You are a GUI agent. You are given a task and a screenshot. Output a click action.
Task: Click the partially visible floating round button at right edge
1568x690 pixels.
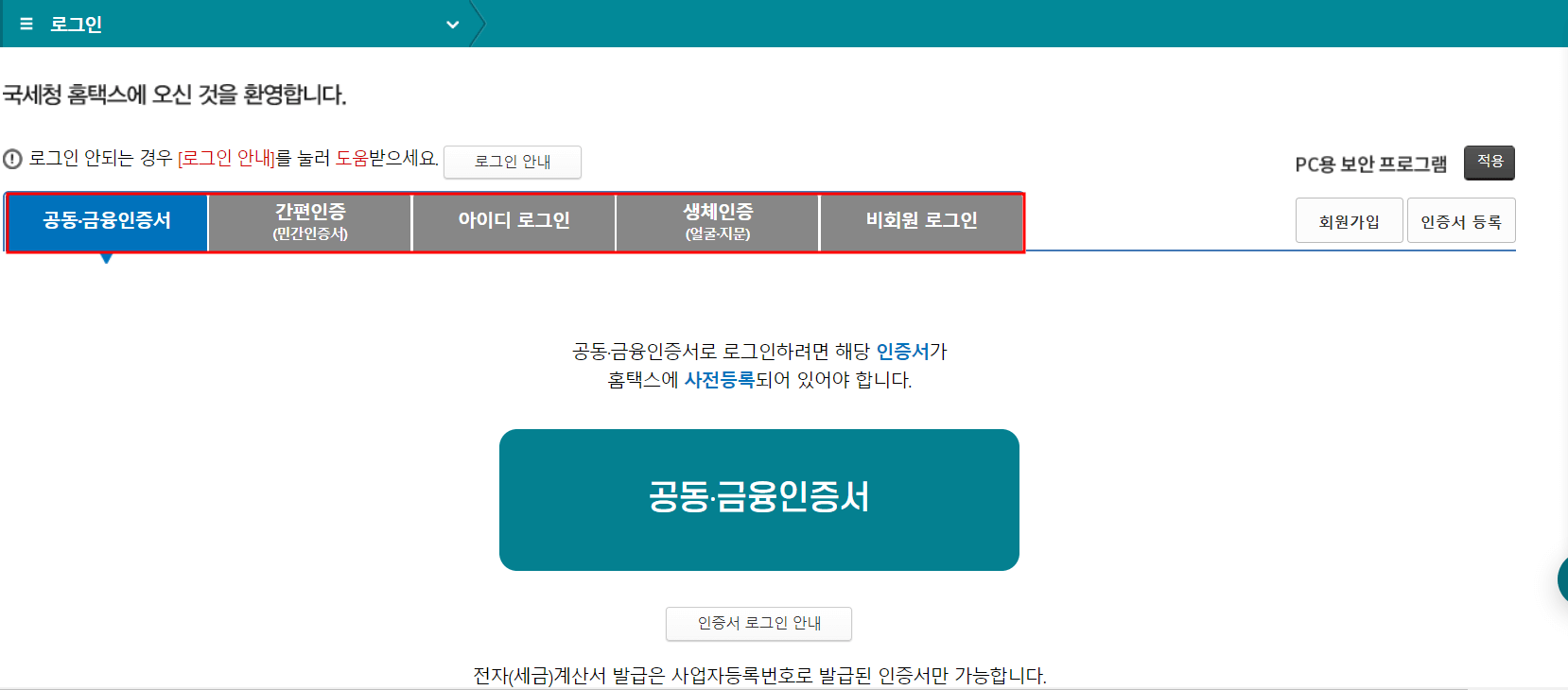pyautogui.click(x=1562, y=579)
